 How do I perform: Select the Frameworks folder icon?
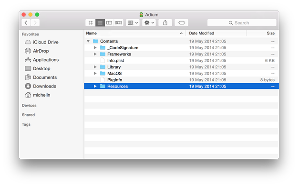[103, 54]
